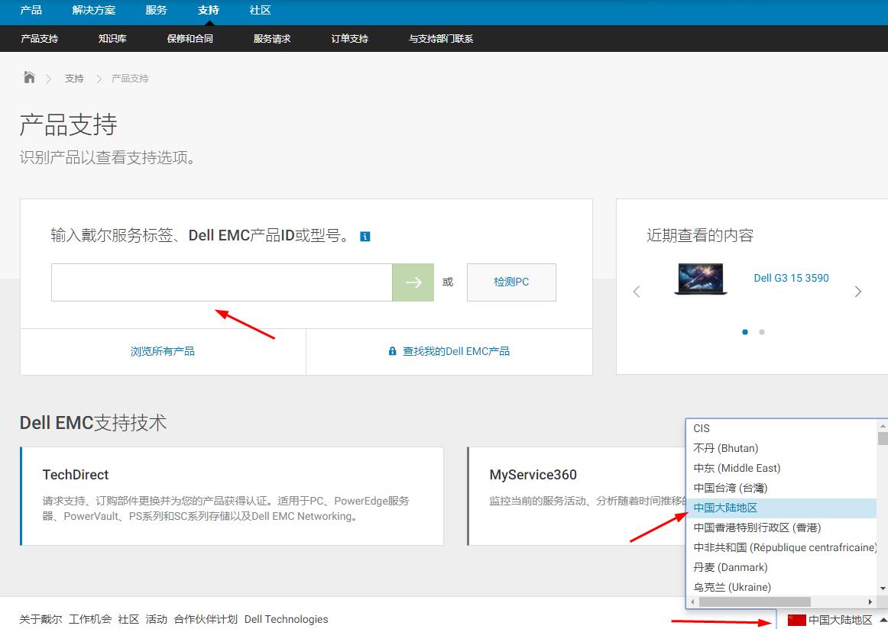
Task: Select the second carousel dot indicator
Action: 761,332
